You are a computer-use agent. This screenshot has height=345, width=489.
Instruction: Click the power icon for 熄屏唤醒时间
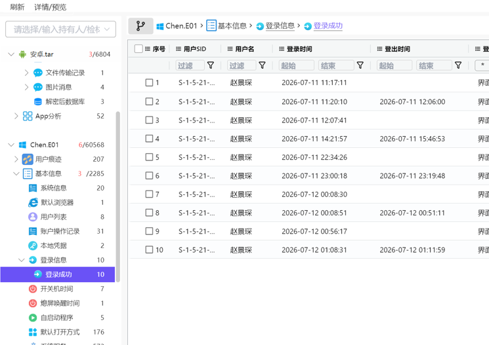click(x=33, y=303)
